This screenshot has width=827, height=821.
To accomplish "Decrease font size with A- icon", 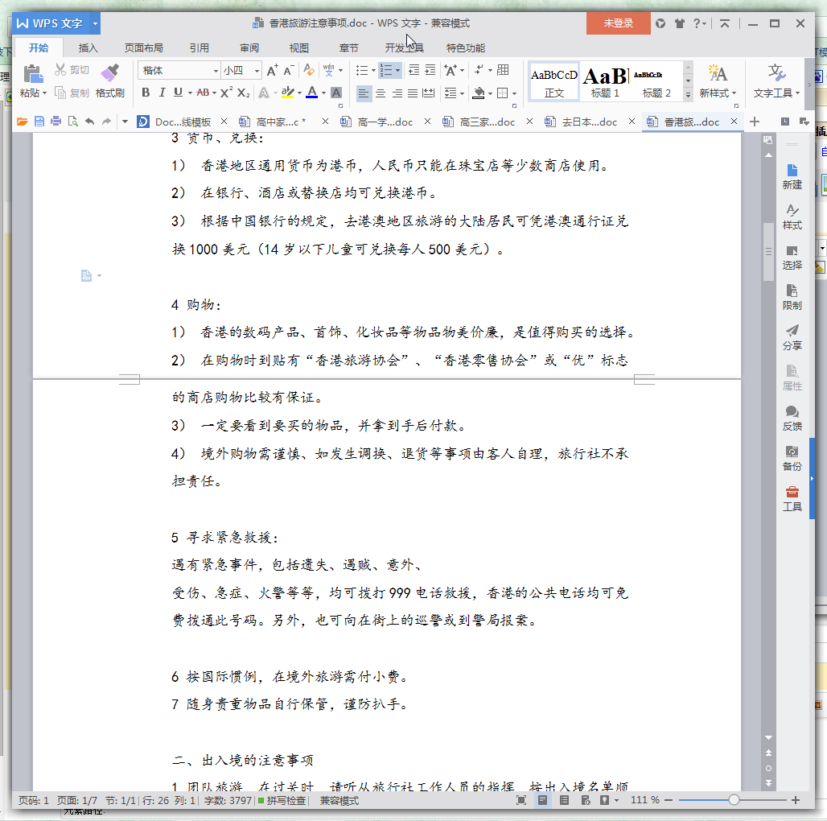I will 289,70.
